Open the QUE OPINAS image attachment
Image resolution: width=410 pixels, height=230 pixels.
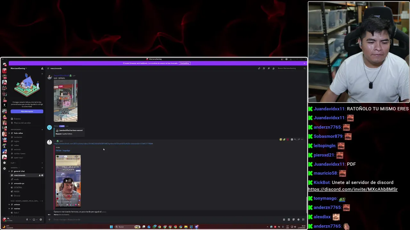pos(66,101)
